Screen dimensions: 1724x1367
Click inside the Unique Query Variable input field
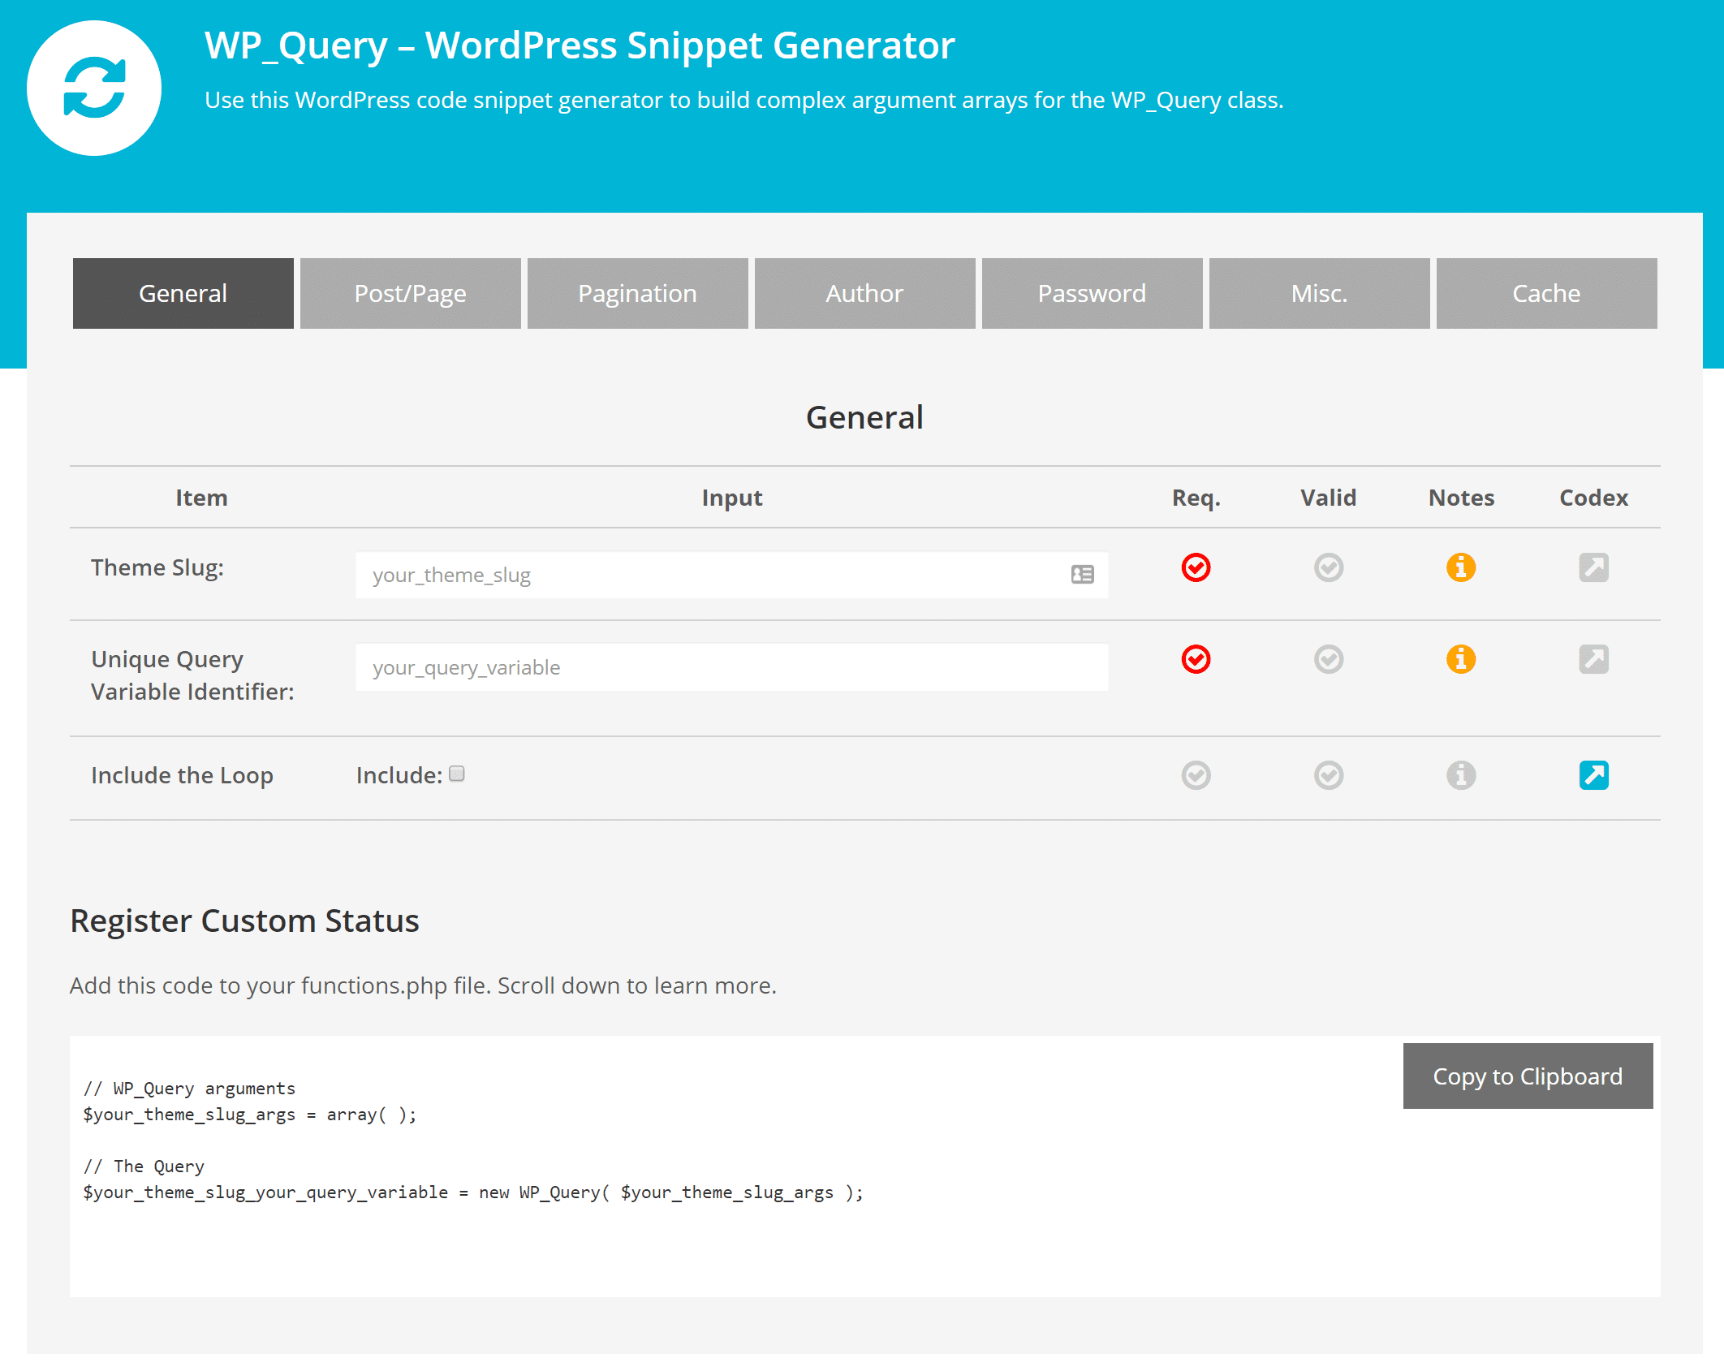coord(732,667)
